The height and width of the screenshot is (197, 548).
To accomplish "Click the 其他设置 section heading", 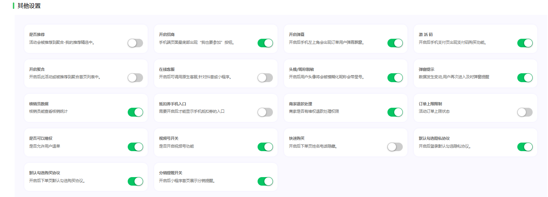I will tap(29, 6).
